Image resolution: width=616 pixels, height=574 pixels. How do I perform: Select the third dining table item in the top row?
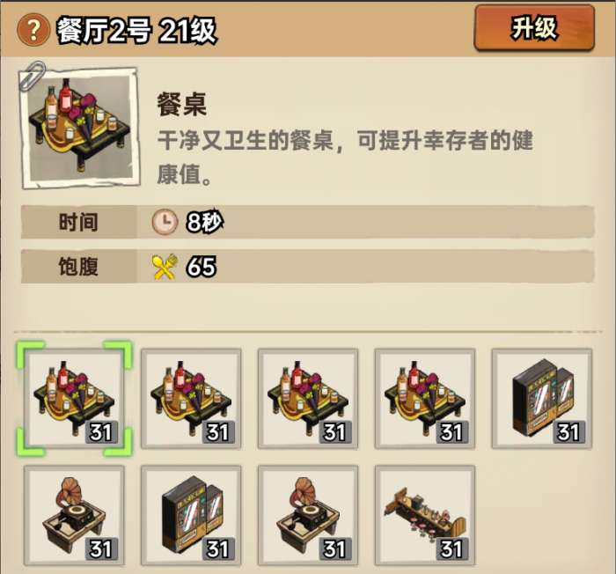pos(308,399)
